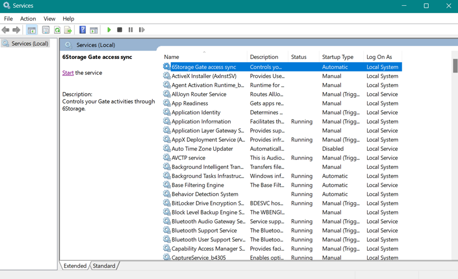This screenshot has height=279, width=458.
Task: Select the Capability Access Manager service
Action: tap(282, 248)
